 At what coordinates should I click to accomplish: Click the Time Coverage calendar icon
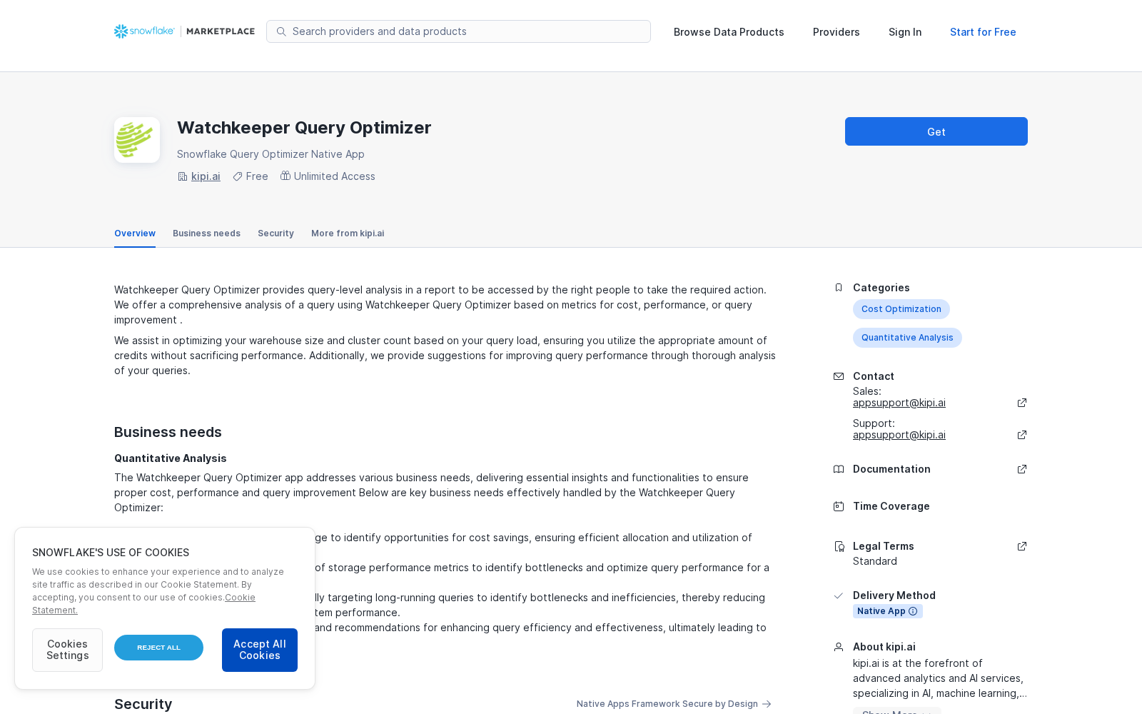tap(839, 506)
